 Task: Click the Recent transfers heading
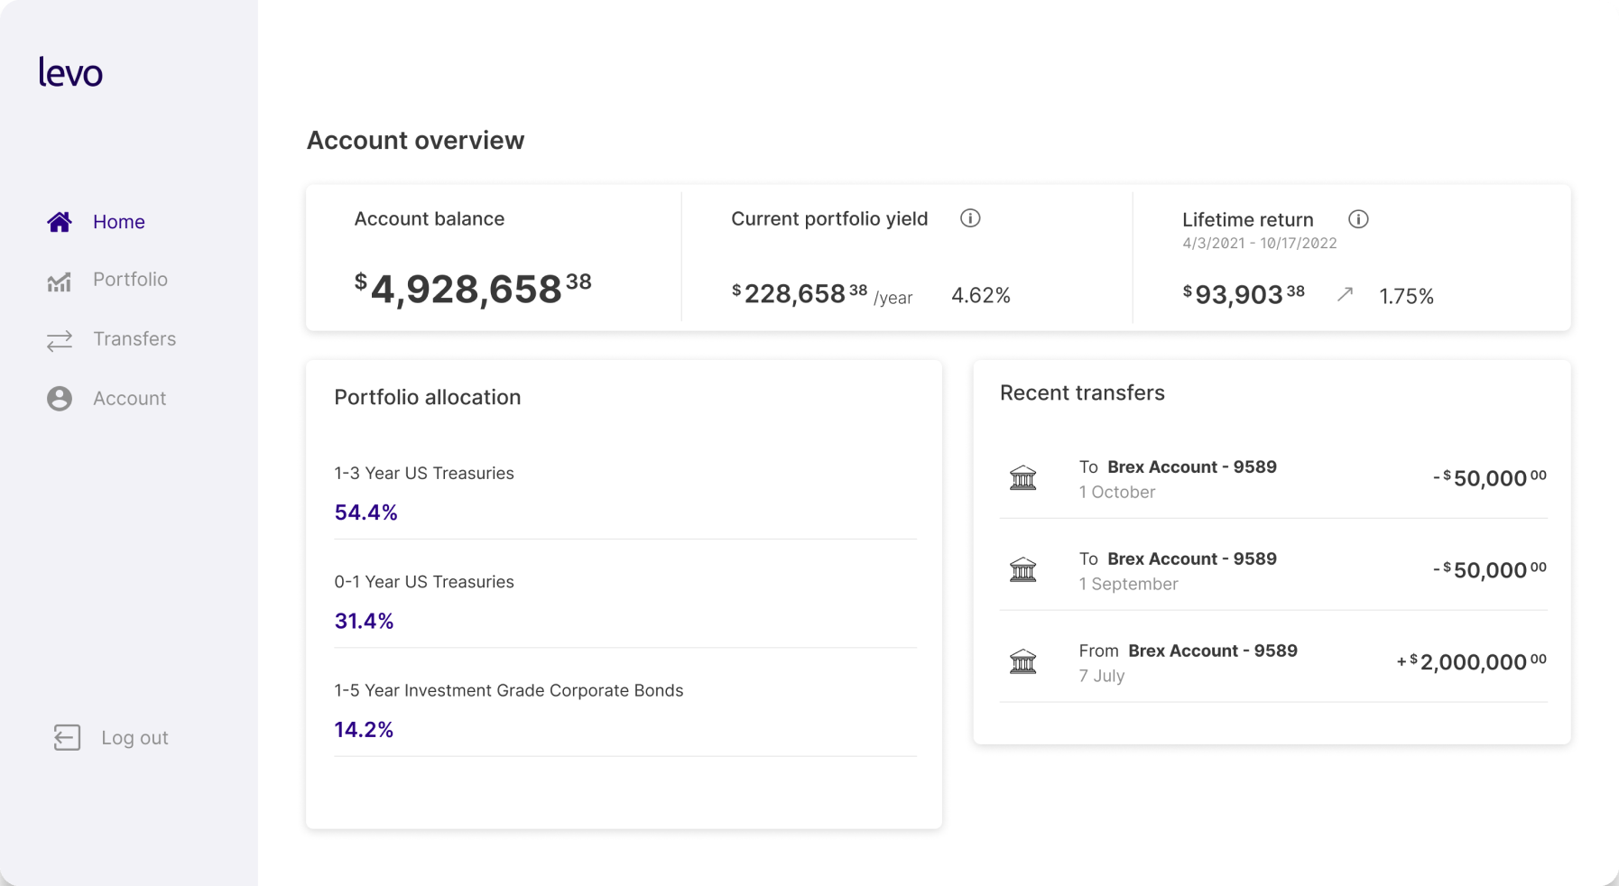pos(1082,392)
